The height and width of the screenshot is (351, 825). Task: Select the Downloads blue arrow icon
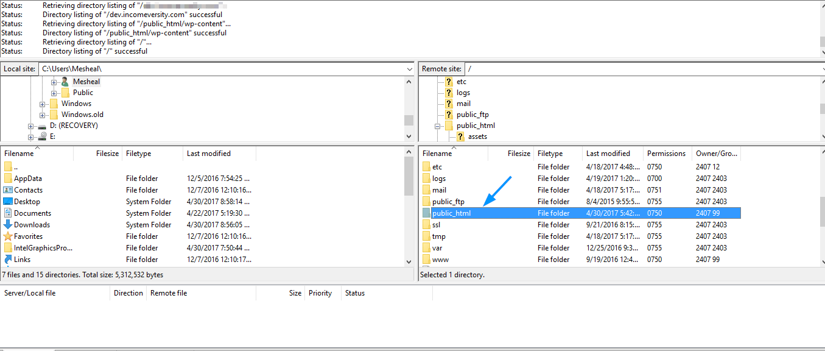point(8,225)
